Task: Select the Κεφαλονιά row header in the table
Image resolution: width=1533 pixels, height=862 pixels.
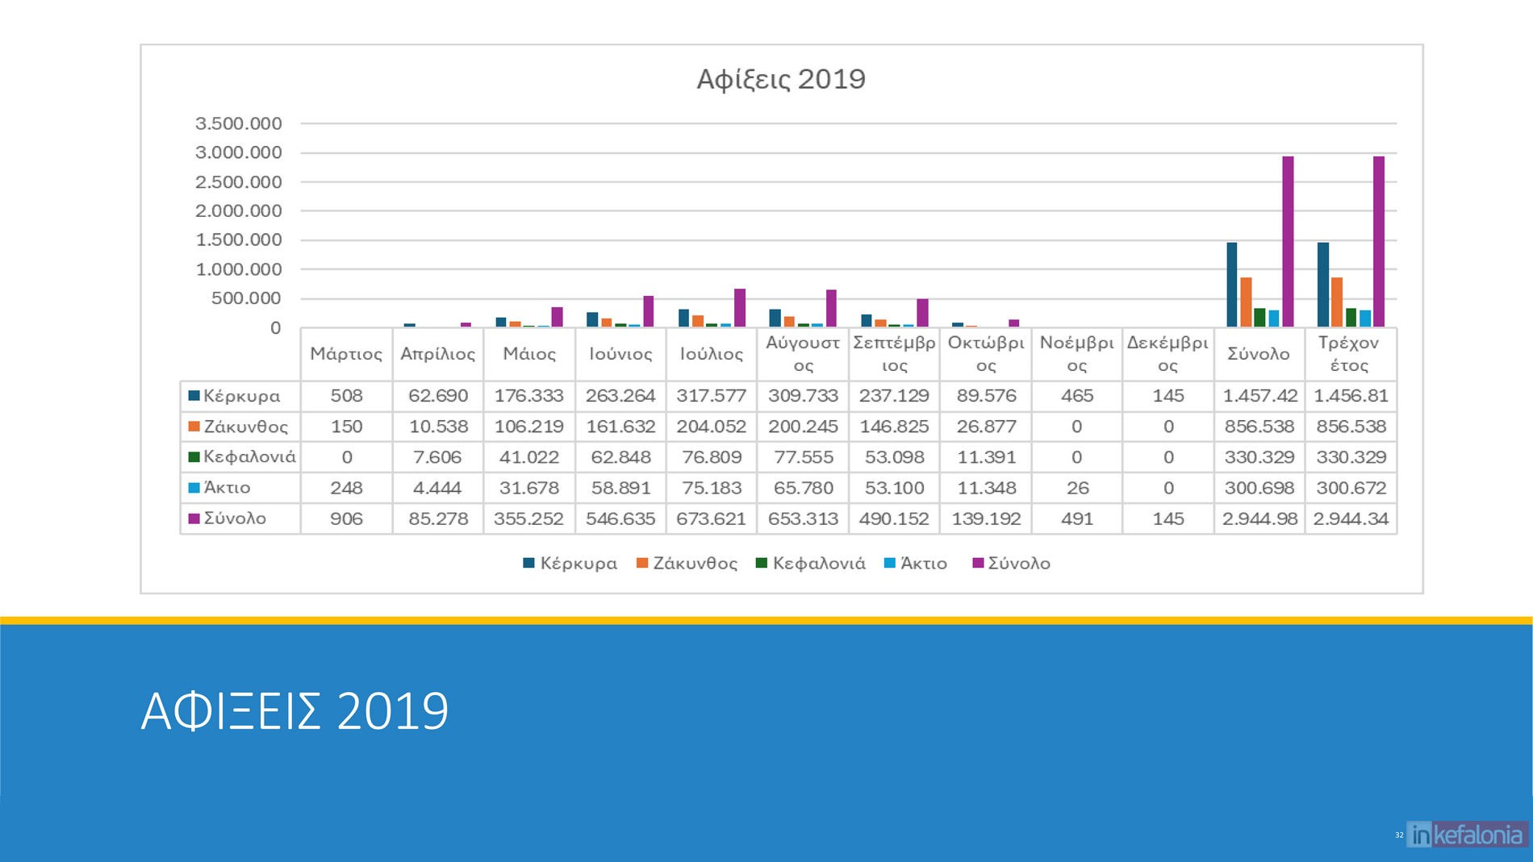Action: [240, 457]
